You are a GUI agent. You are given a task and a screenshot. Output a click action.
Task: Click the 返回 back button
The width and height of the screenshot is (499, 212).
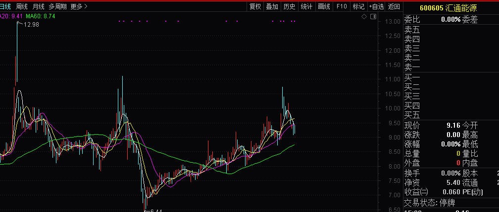click(394, 6)
